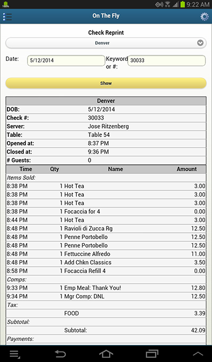Tap Android back navigation button
Screen dimensions: 212x362
coord(60,354)
